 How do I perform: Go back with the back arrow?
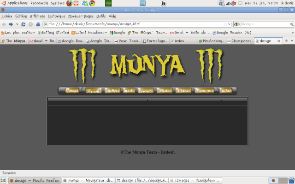(x=4, y=24)
